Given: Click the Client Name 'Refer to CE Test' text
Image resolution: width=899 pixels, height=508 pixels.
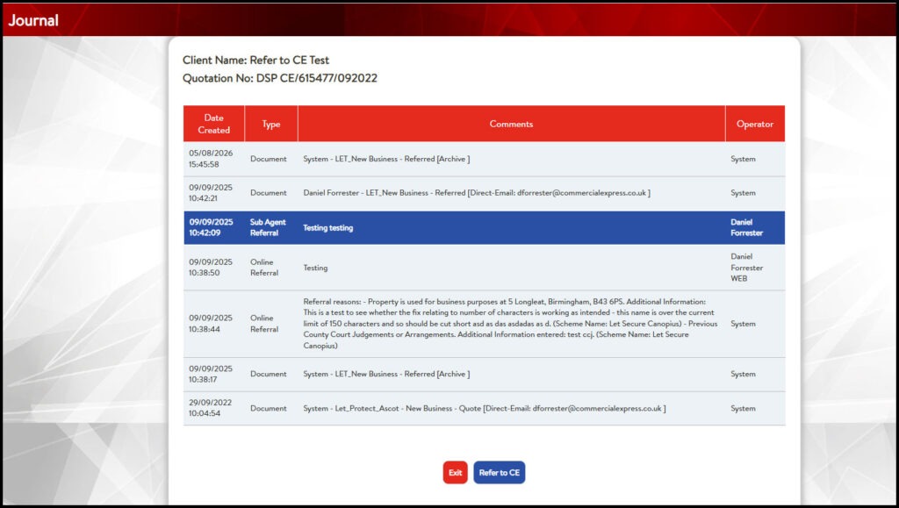Looking at the screenshot, I should point(255,61).
